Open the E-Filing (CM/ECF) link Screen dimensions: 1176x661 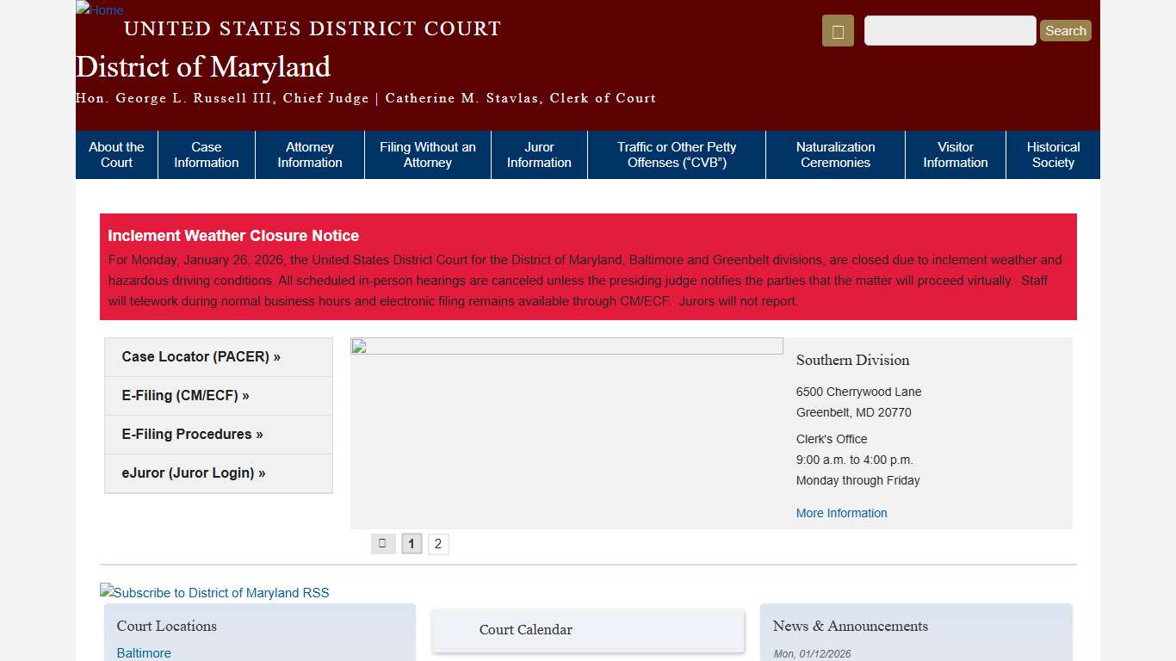pos(184,395)
